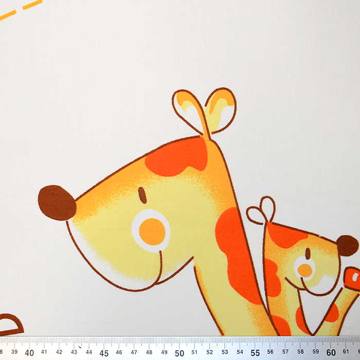Click the orange spot on large giraffe's neck
Screen dimensions: 360x360
pyautogui.click(x=239, y=252)
